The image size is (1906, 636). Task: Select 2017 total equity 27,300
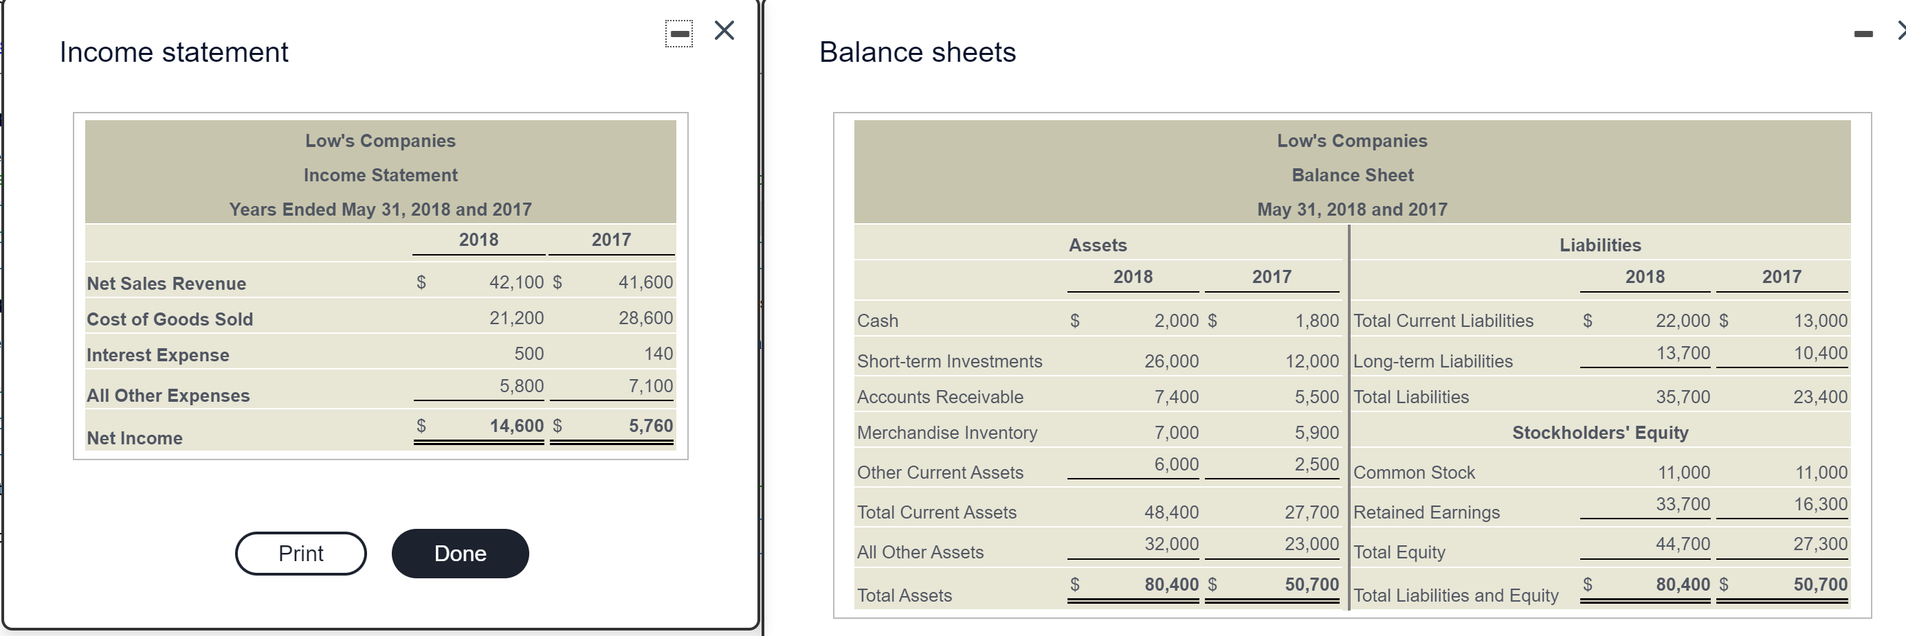(x=1820, y=543)
